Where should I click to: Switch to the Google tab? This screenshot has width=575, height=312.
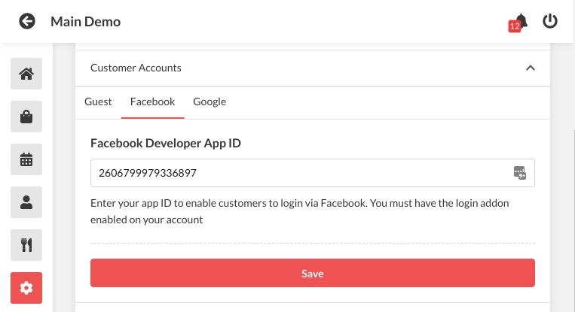(210, 101)
